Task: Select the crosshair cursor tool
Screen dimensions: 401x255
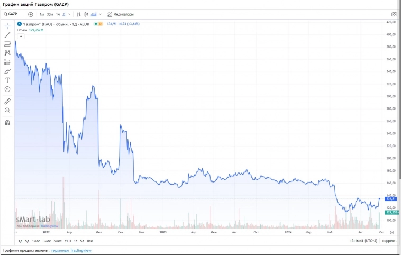Action: [x=7, y=26]
